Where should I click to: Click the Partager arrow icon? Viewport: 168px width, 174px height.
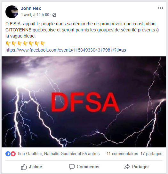(x=127, y=167)
